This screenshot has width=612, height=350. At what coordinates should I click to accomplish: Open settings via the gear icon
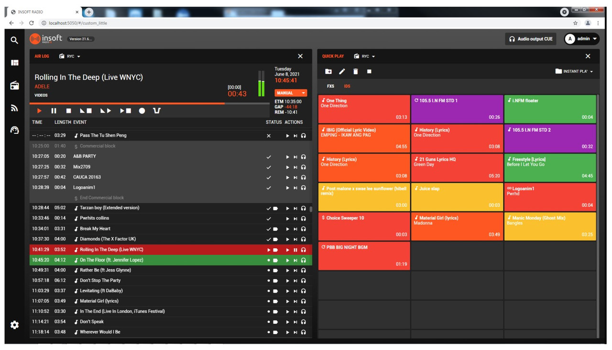coord(14,325)
